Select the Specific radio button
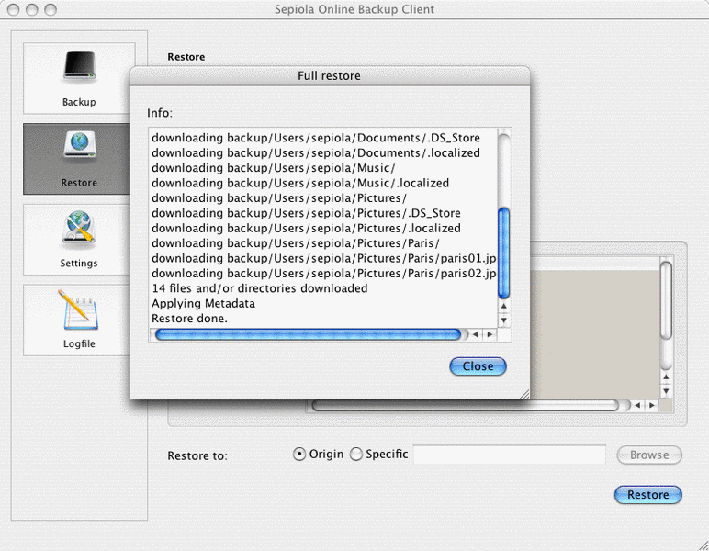Screen dimensions: 709x551 coord(356,454)
